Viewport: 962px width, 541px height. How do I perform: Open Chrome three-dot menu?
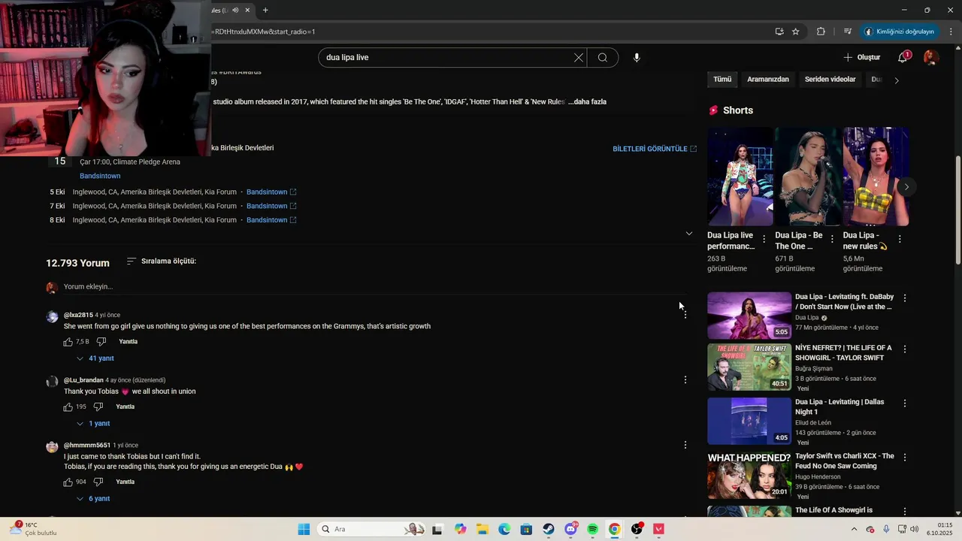pos(951,32)
